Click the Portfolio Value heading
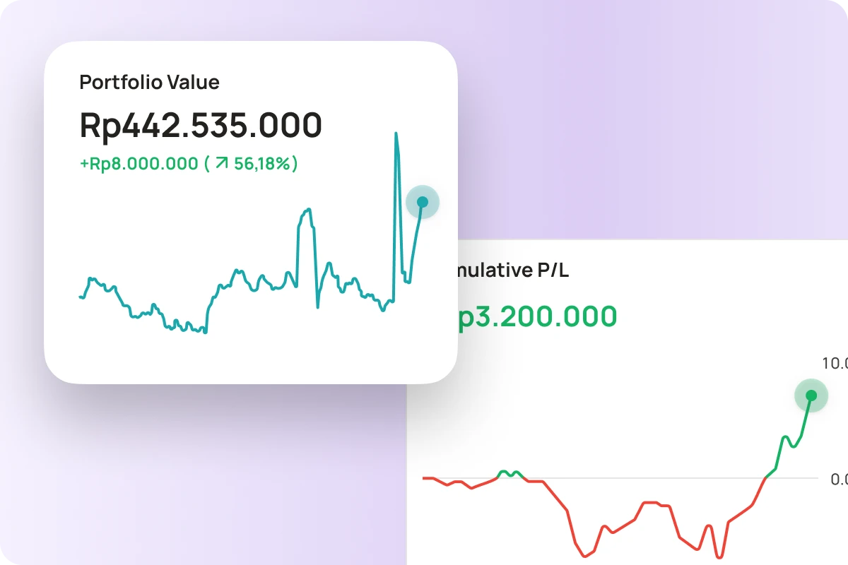 149,82
